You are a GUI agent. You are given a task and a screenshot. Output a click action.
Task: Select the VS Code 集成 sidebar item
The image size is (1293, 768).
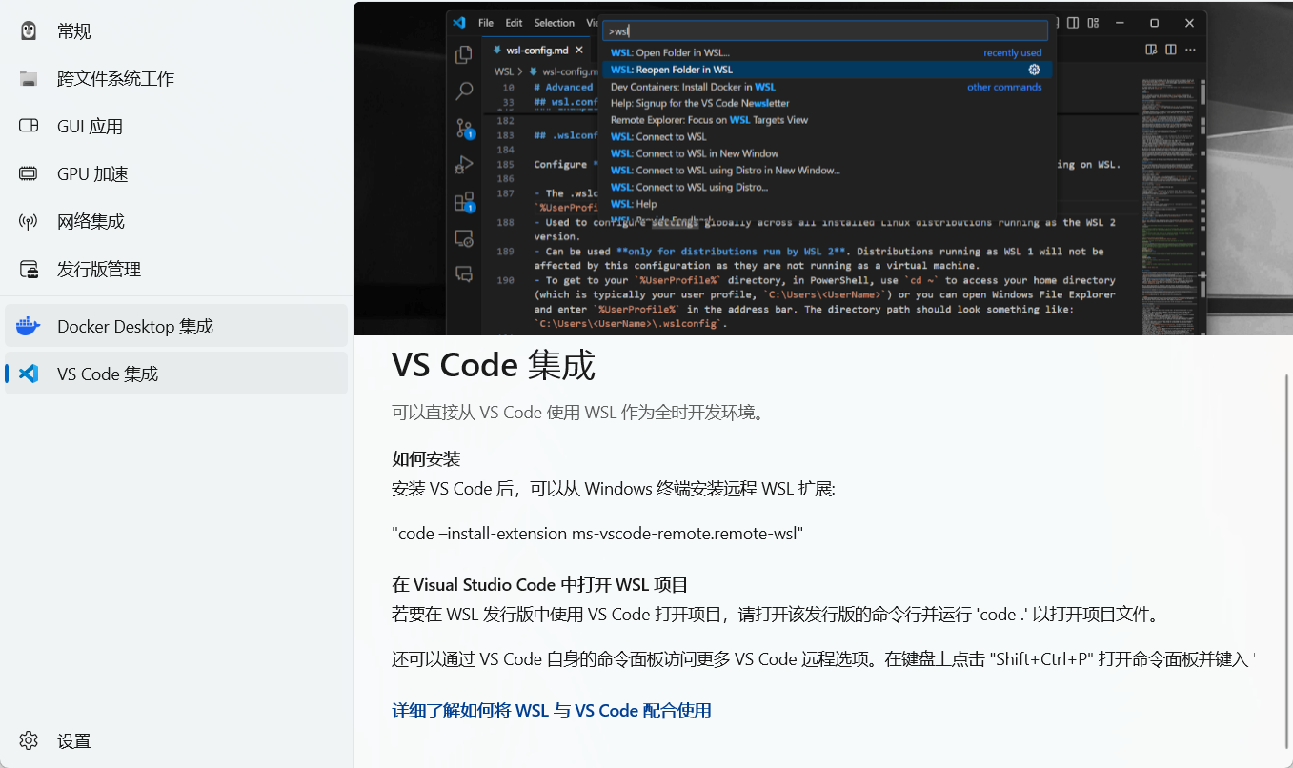coord(107,374)
